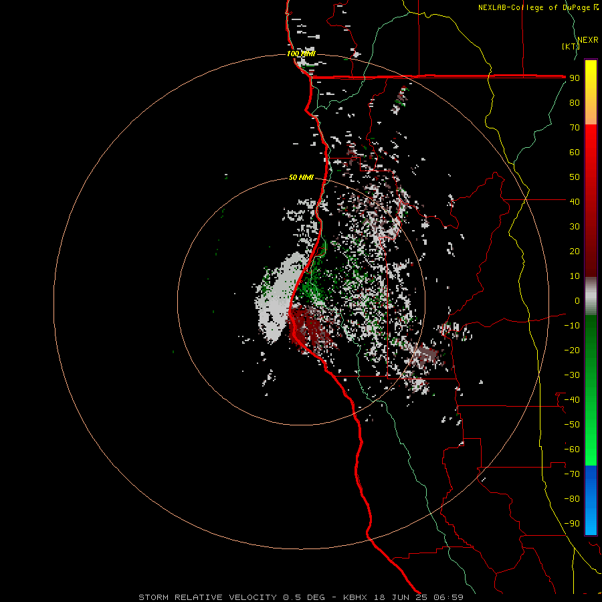Click the -40 value on velocity scale
The image size is (602, 602).
point(572,400)
